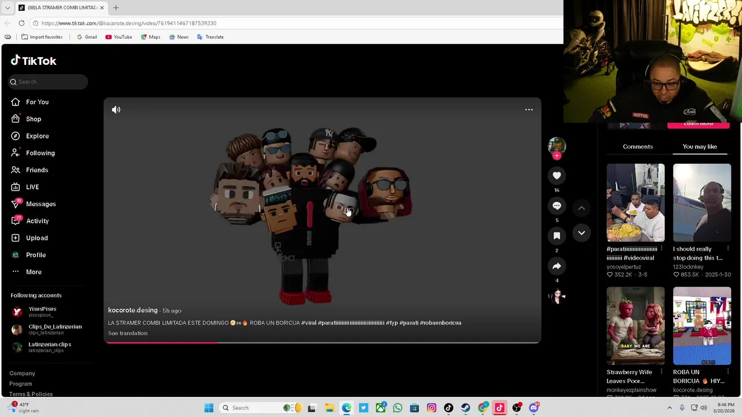Reload the page
742x417 pixels.
21,23
